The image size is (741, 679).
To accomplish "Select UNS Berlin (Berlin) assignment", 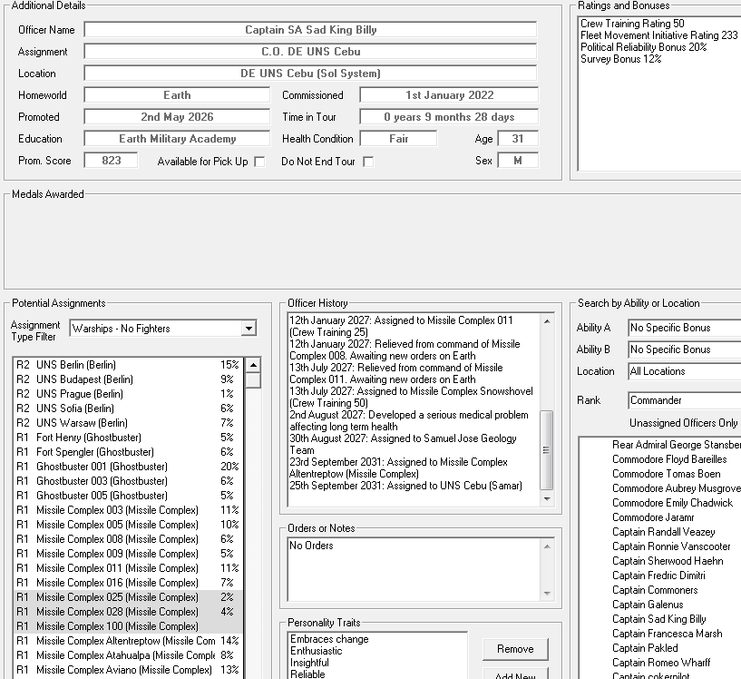I will pos(128,365).
